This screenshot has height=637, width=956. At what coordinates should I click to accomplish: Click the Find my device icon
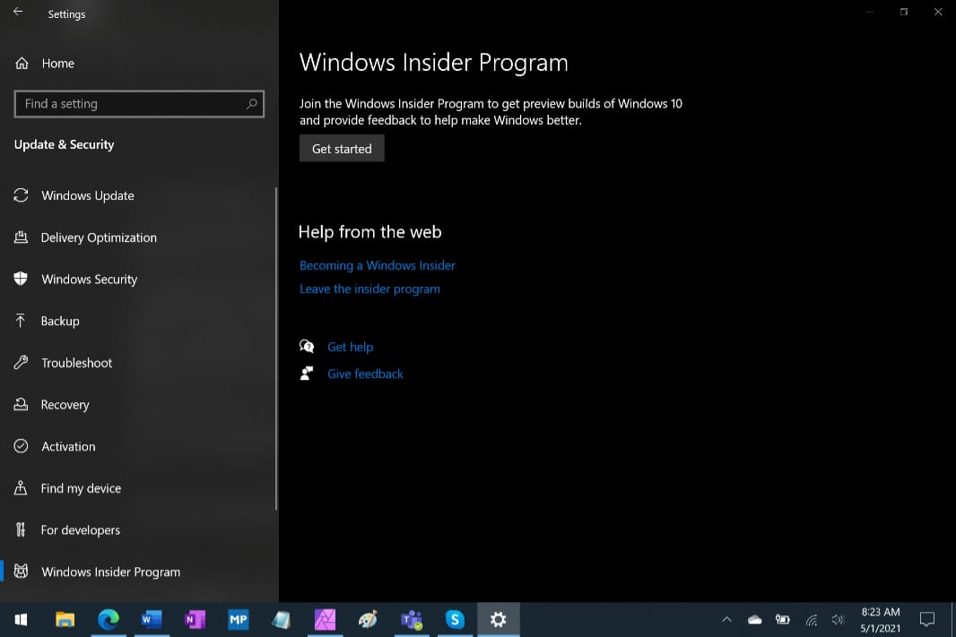pos(21,488)
